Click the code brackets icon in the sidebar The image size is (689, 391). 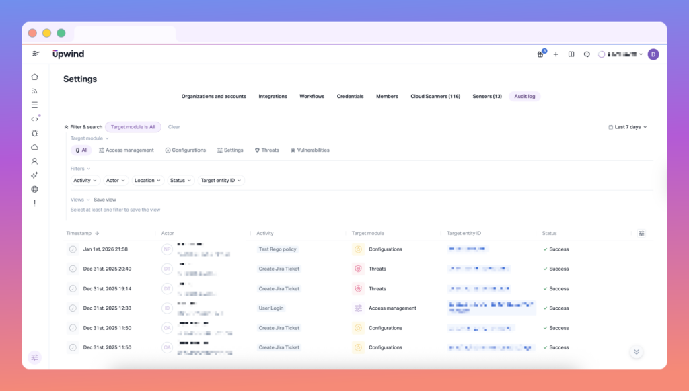click(x=34, y=119)
